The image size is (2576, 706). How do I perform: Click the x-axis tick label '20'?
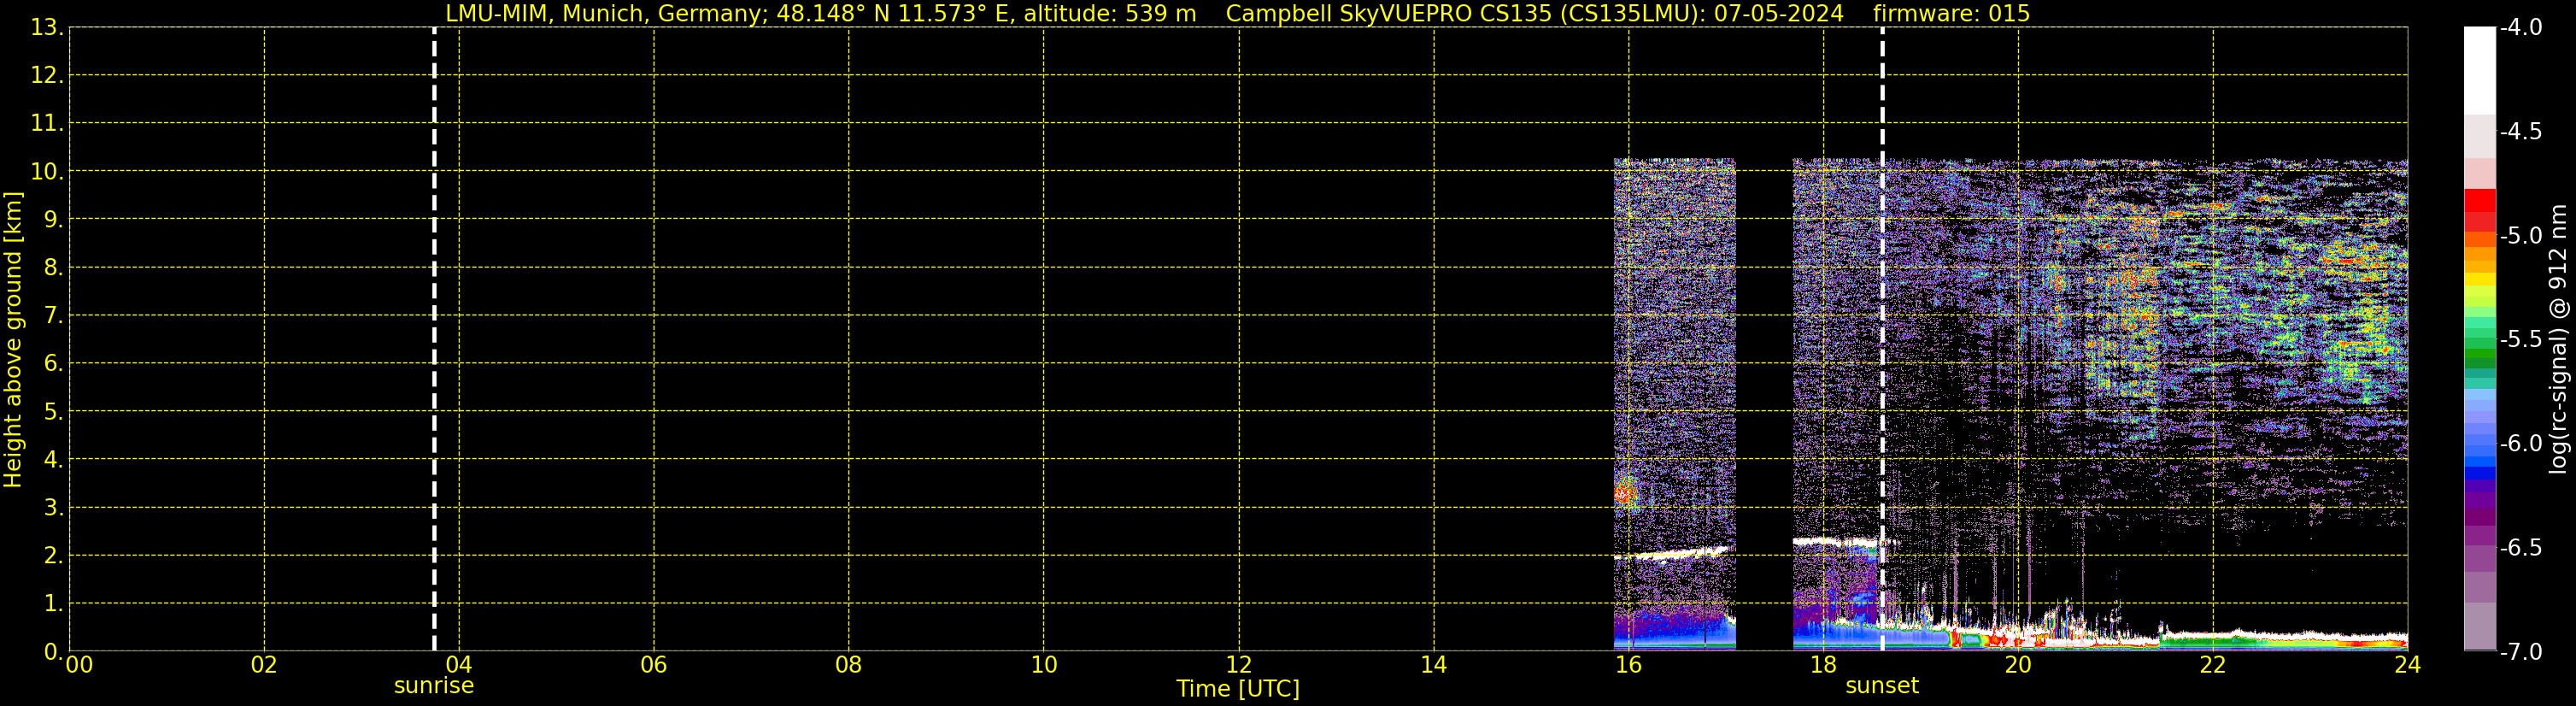[x=2018, y=665]
